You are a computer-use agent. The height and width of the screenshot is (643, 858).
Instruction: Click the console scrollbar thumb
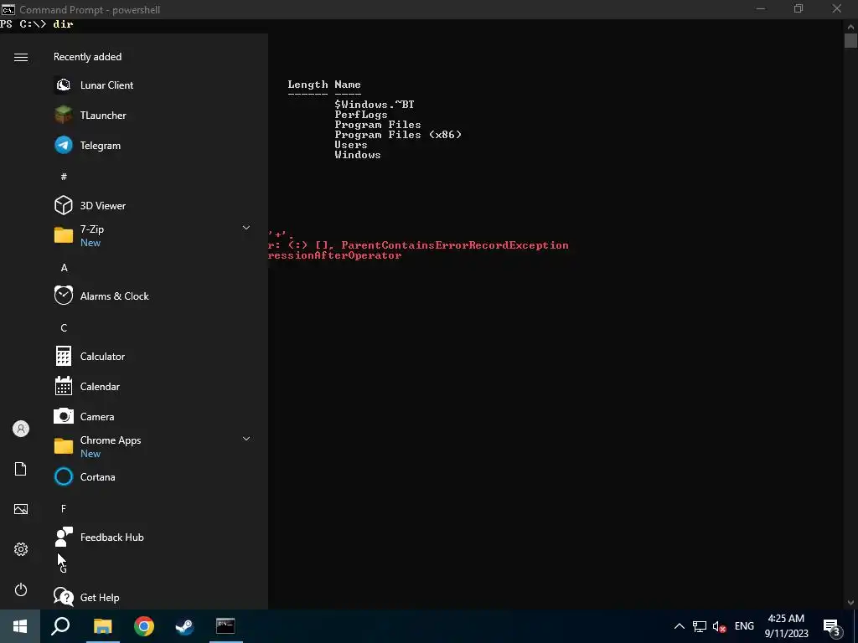coord(851,40)
